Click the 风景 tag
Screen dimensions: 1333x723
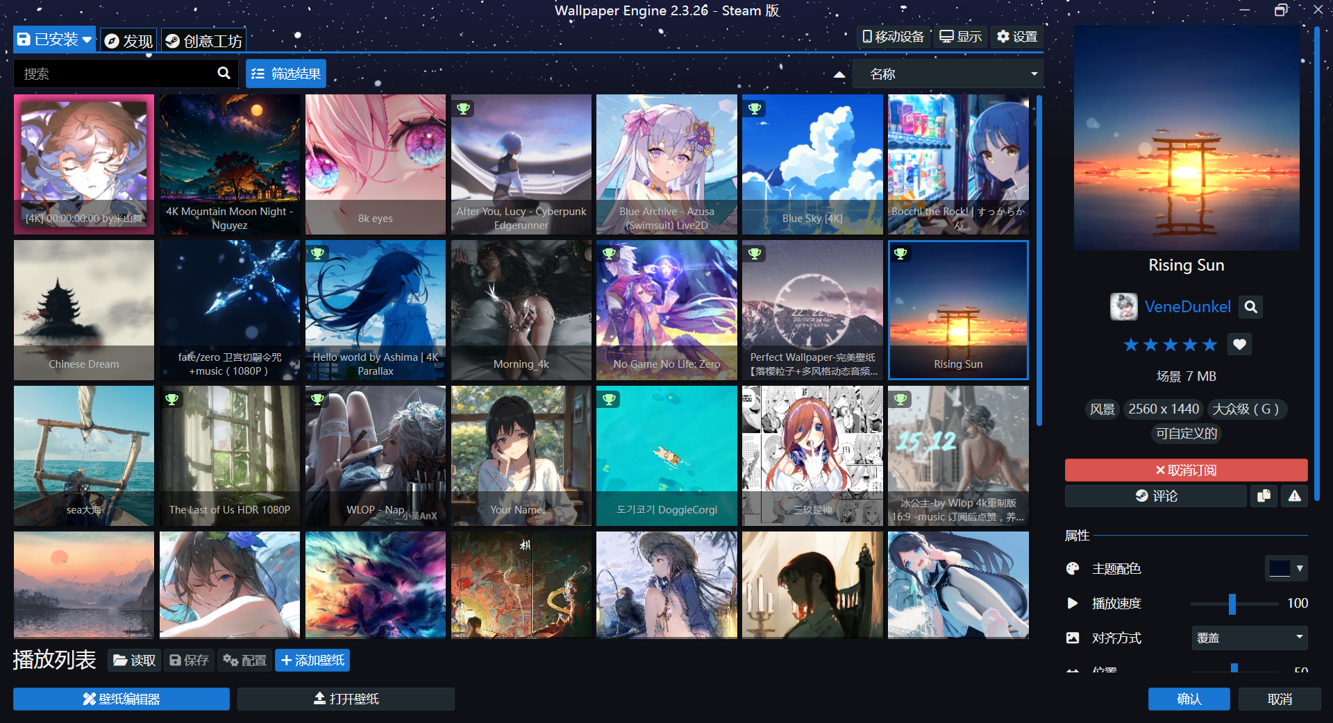coord(1102,409)
